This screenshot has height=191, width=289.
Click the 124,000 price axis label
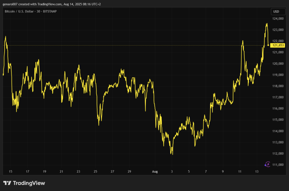tap(278, 19)
